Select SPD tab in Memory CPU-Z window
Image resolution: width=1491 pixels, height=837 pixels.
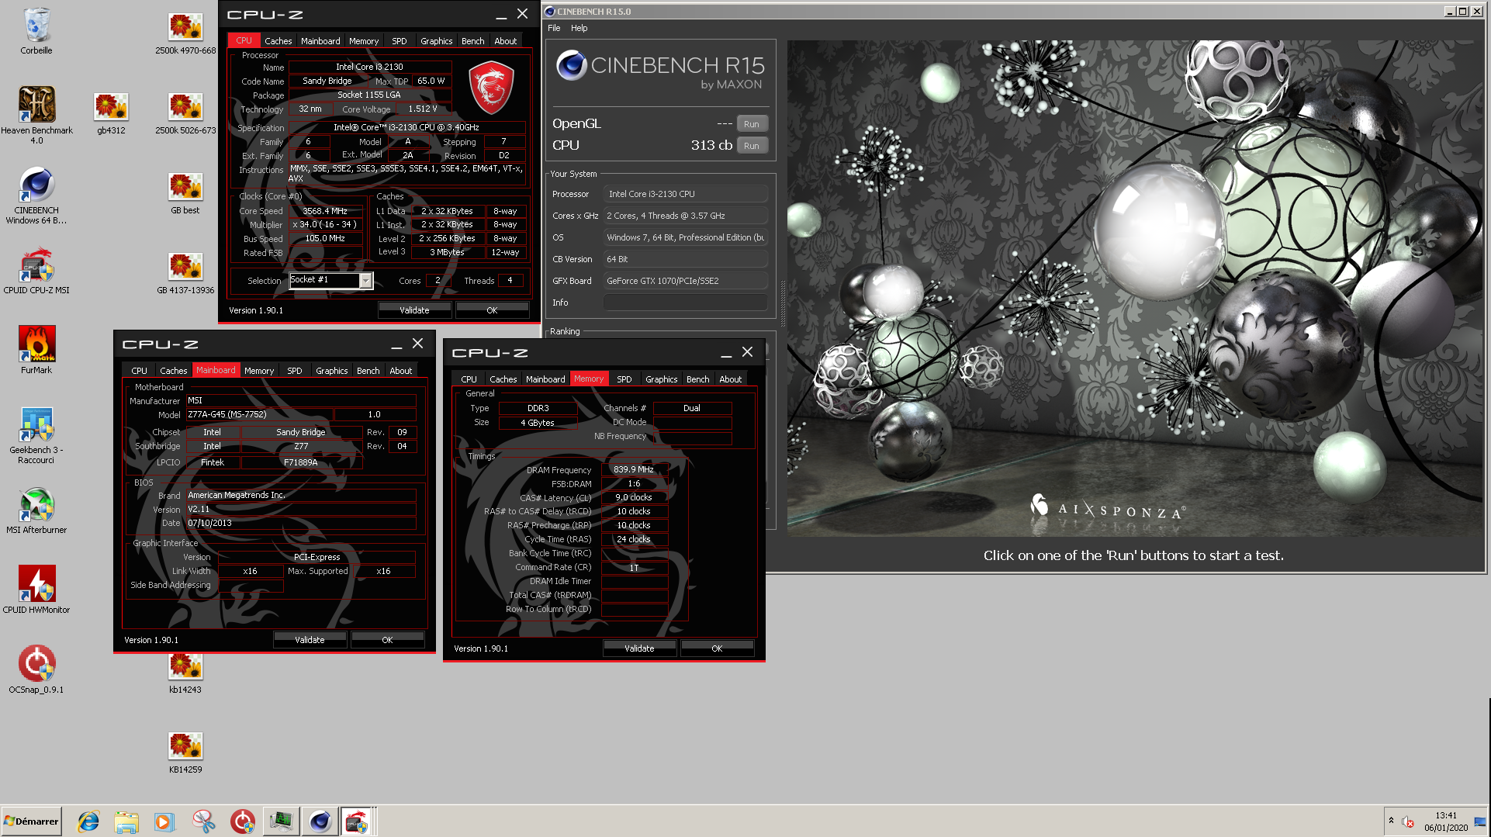pos(624,379)
